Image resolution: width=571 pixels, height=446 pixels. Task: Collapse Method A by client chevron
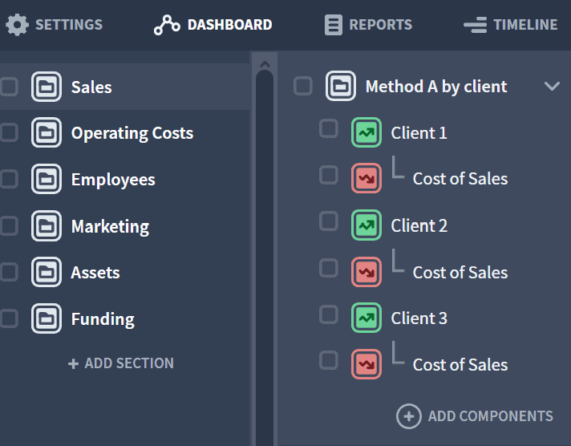pyautogui.click(x=552, y=87)
